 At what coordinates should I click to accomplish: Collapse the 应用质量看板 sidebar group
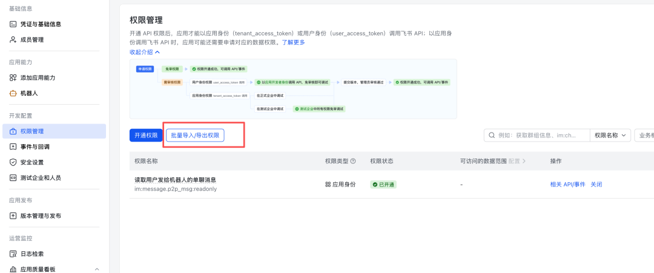coord(97,269)
